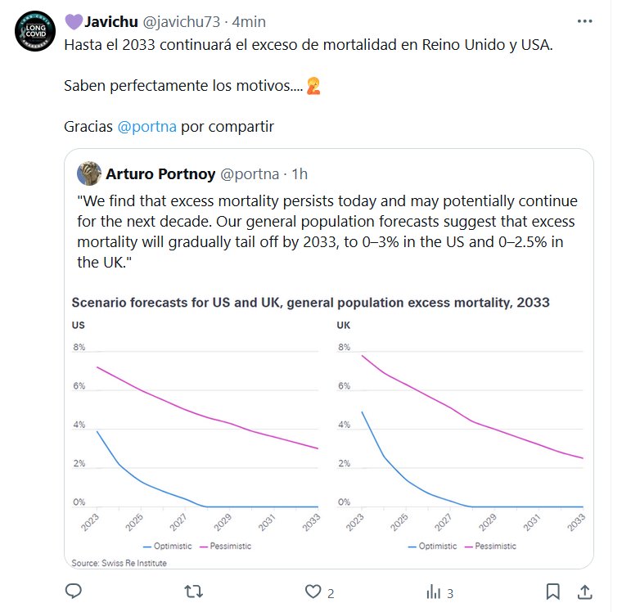The image size is (622, 612).
Task: Open the three-dot more options menu
Action: point(584,21)
